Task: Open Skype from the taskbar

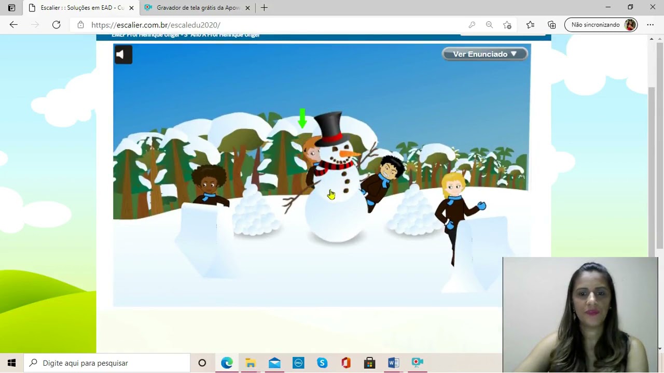Action: pyautogui.click(x=322, y=363)
